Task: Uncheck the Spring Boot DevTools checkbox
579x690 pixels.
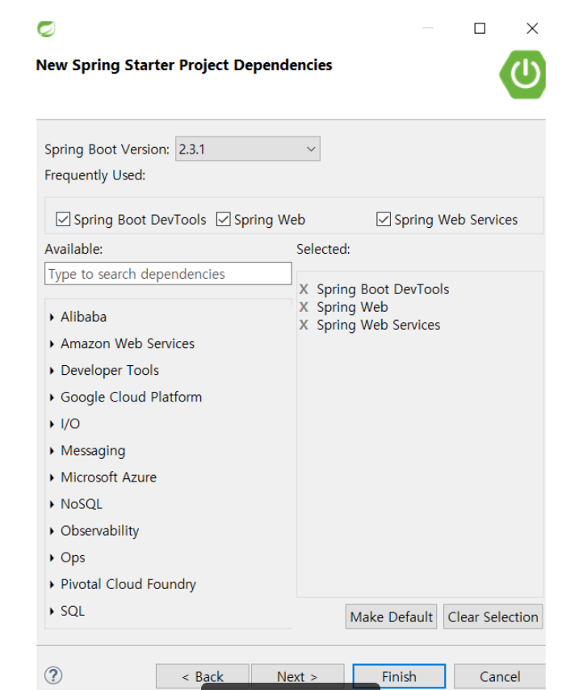Action: click(x=63, y=219)
